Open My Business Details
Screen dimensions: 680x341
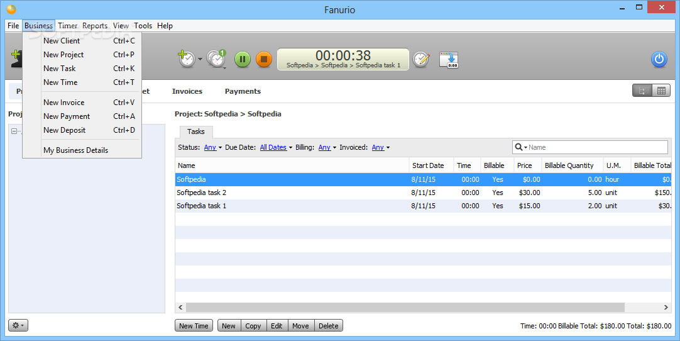coord(82,150)
